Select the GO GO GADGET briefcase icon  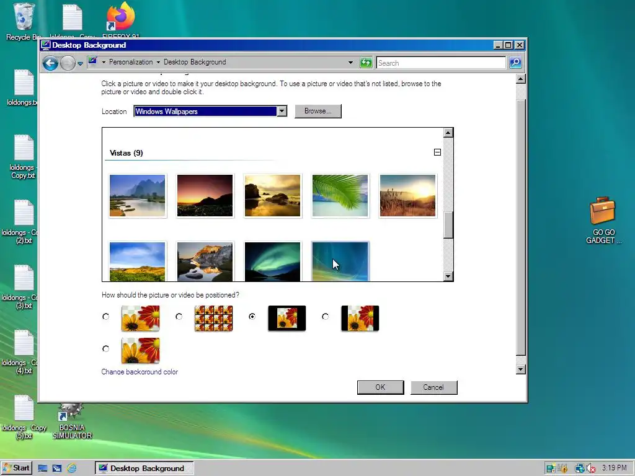click(x=603, y=221)
